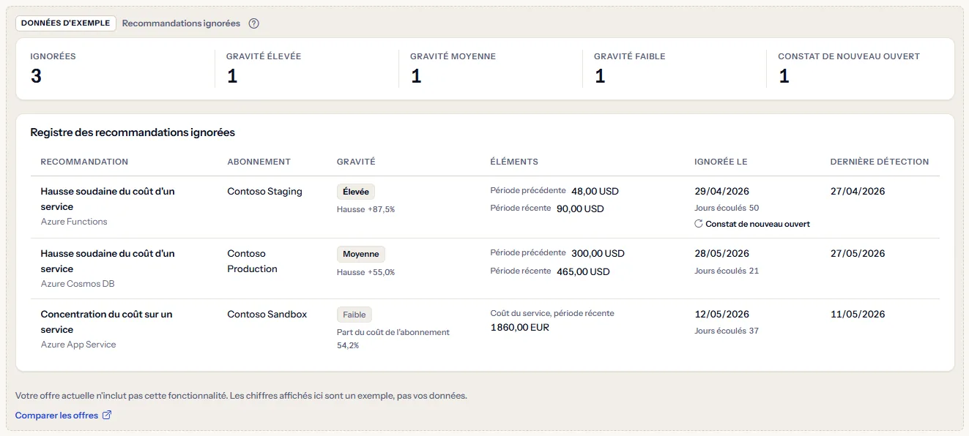Click the DERNIÈRE DÉTECTION column header
The image size is (969, 436).
pyautogui.click(x=879, y=162)
